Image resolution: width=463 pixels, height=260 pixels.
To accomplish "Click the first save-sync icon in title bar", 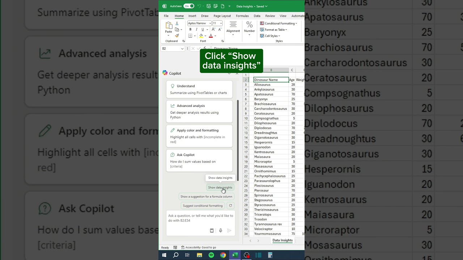I will pyautogui.click(x=209, y=6).
